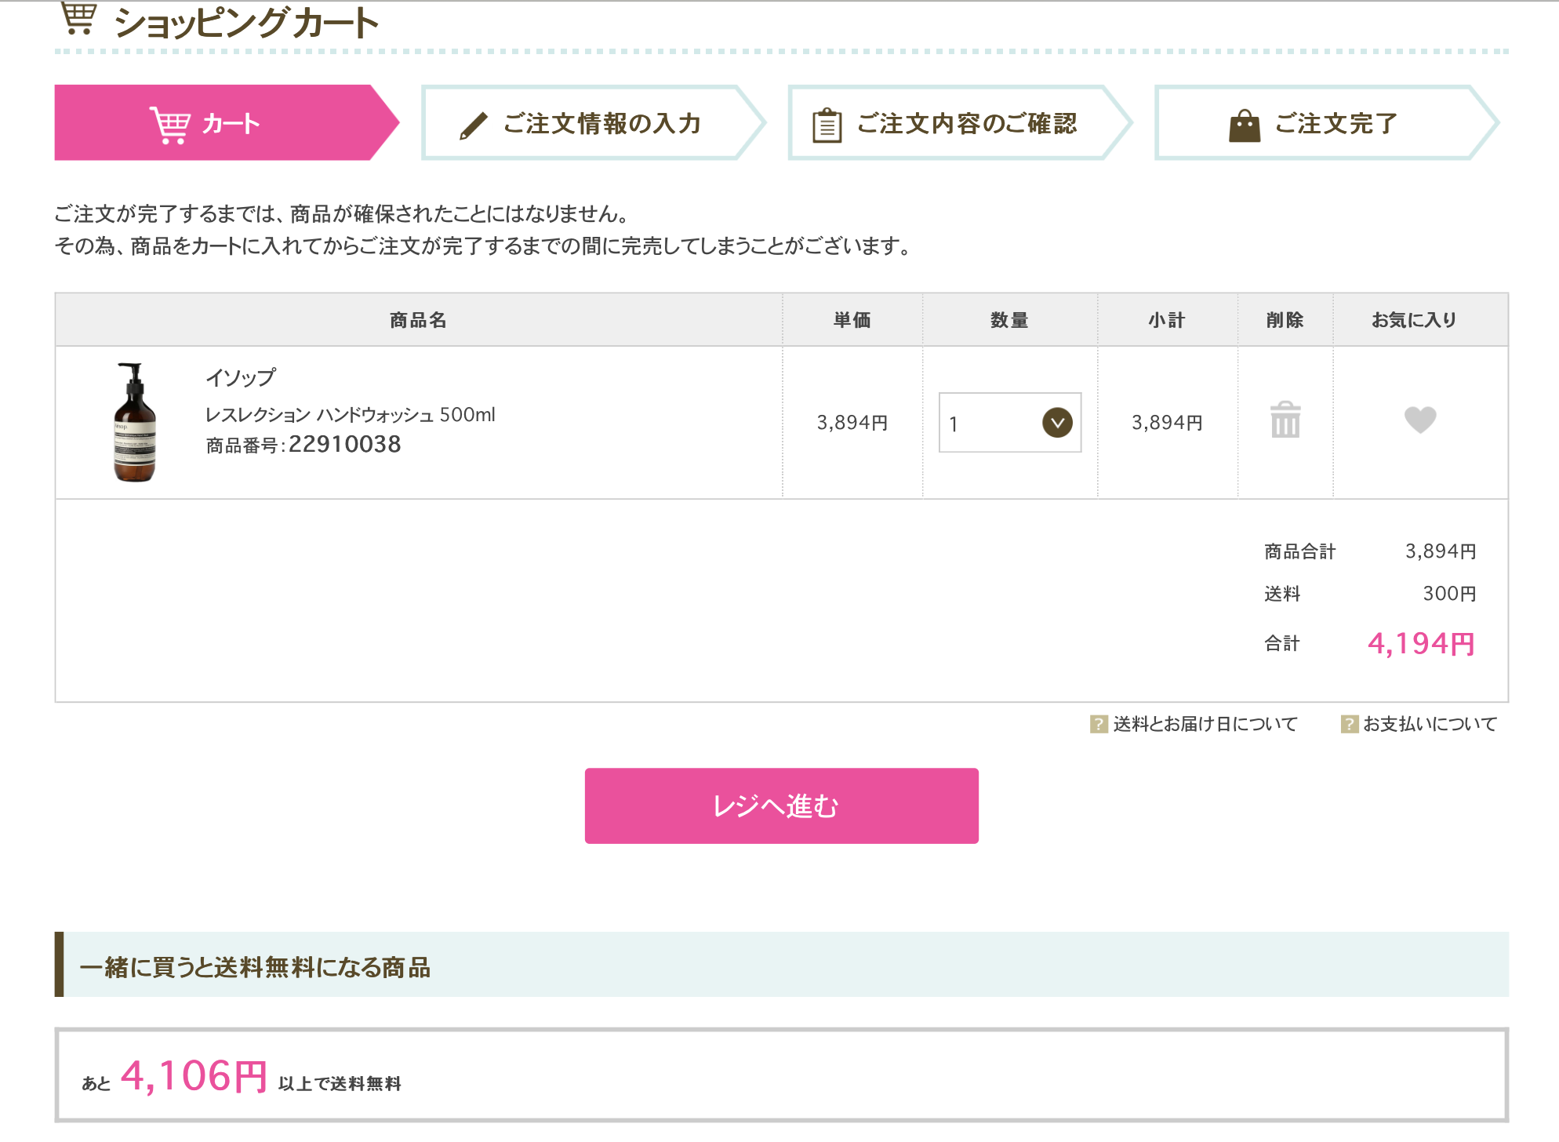This screenshot has height=1142, width=1559.
Task: Click product number 22910038
Action: pyautogui.click(x=344, y=445)
